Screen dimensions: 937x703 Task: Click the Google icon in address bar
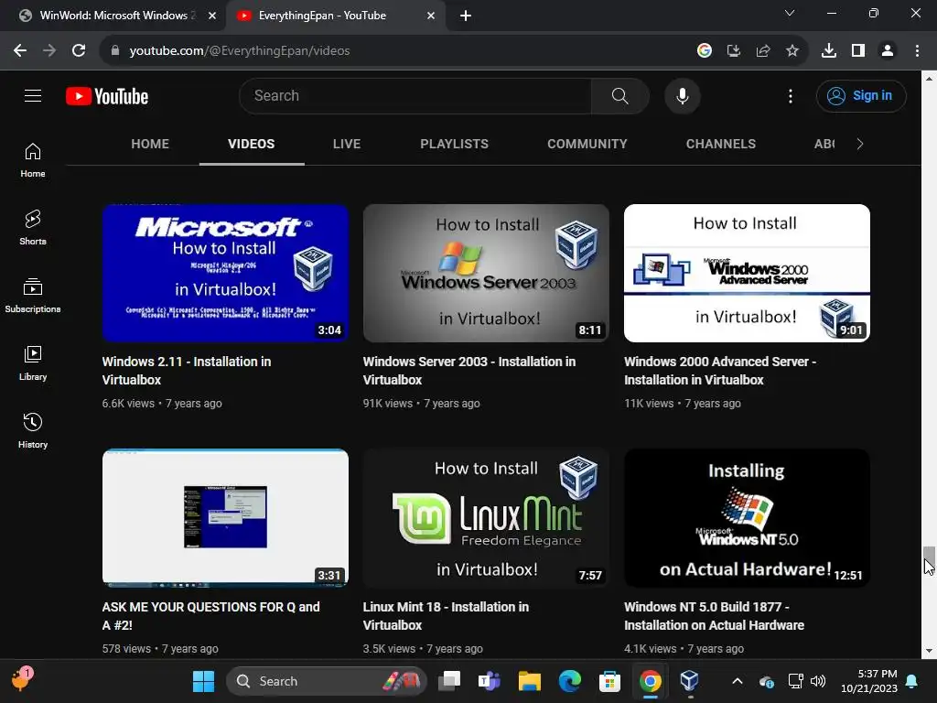704,51
